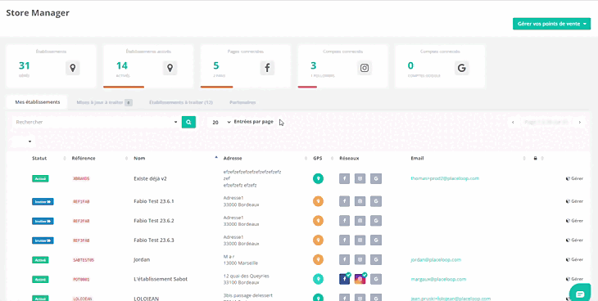Click the orange GPS pin for Fabio Test 23.6.2
This screenshot has width=598, height=301.
pos(318,221)
